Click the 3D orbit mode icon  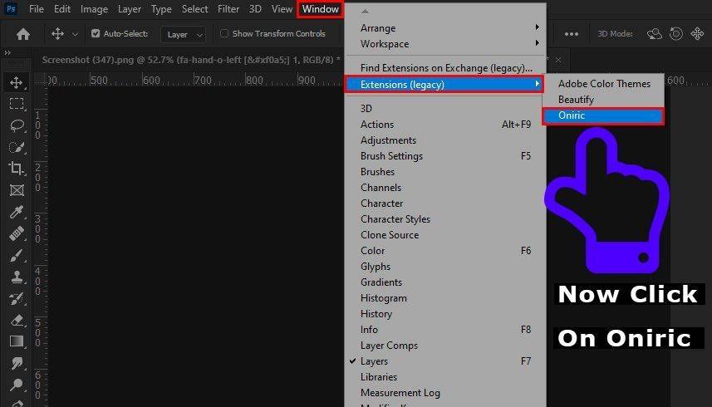(x=655, y=34)
